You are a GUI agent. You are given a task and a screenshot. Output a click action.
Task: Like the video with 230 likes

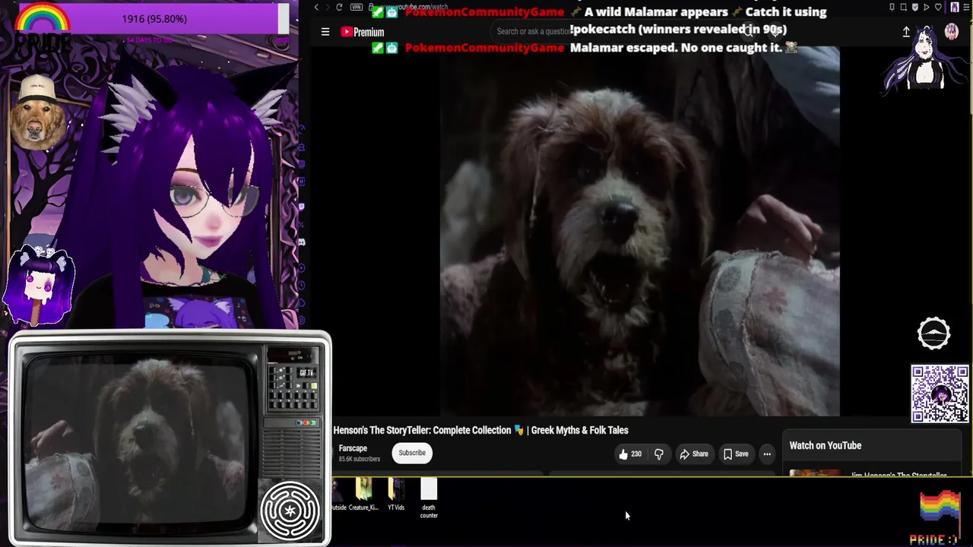(x=630, y=454)
